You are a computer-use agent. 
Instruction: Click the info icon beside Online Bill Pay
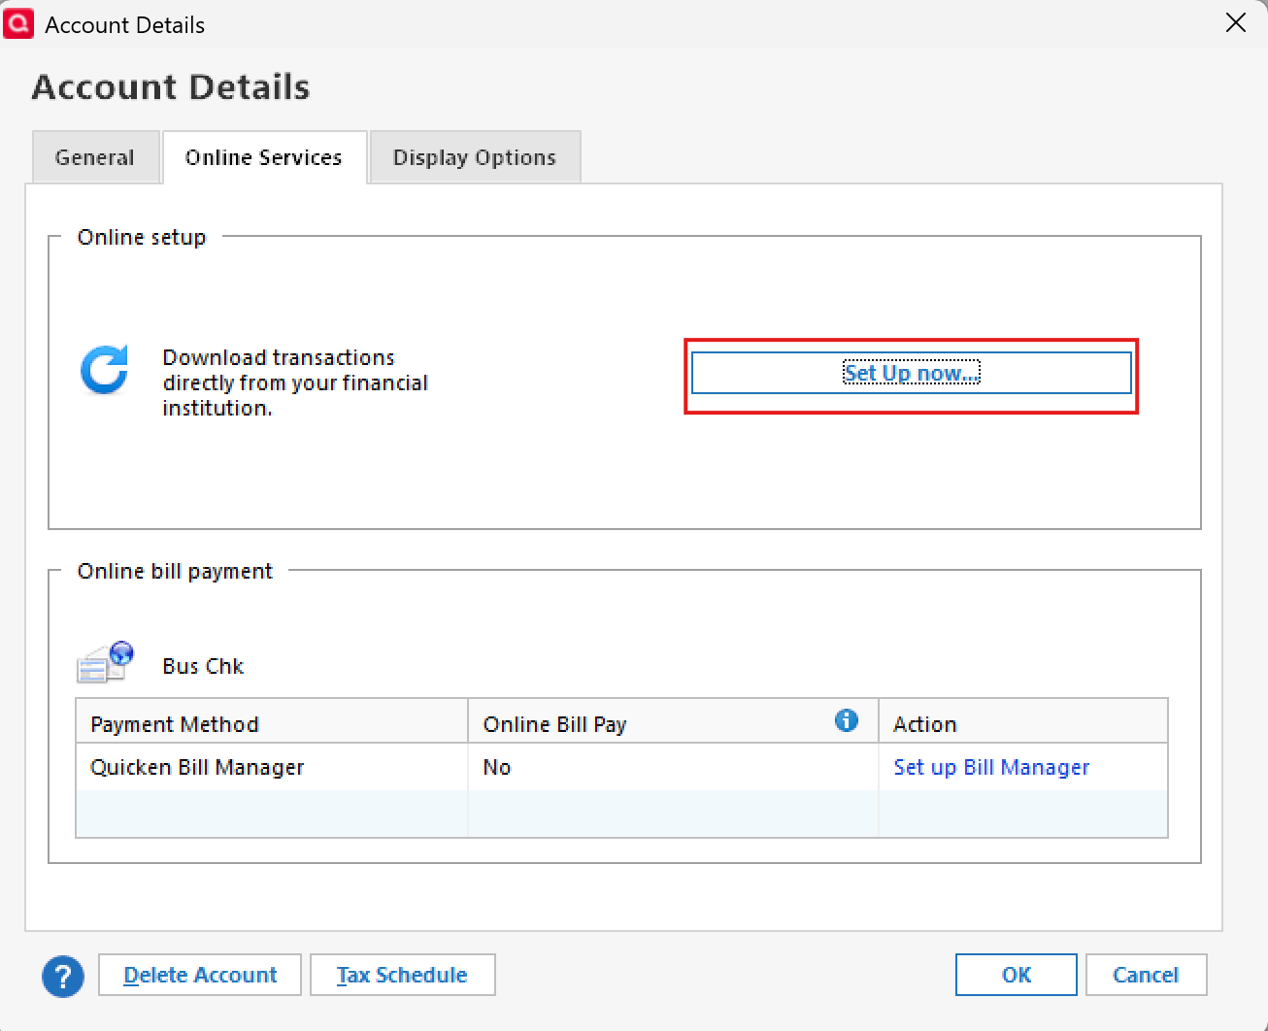tap(846, 720)
